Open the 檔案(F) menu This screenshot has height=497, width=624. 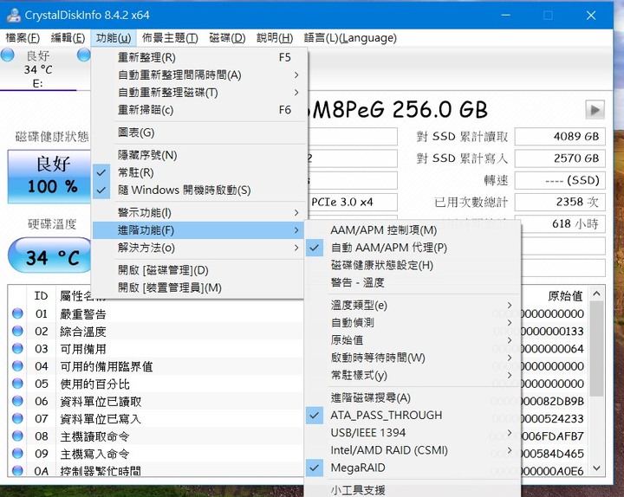(23, 38)
